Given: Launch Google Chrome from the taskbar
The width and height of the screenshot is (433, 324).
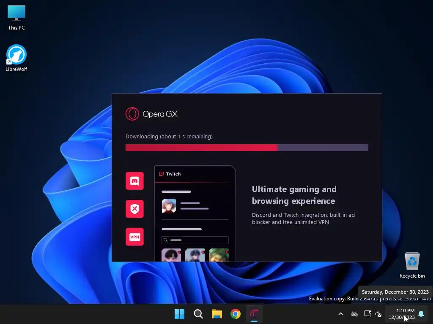Looking at the screenshot, I should [236, 314].
